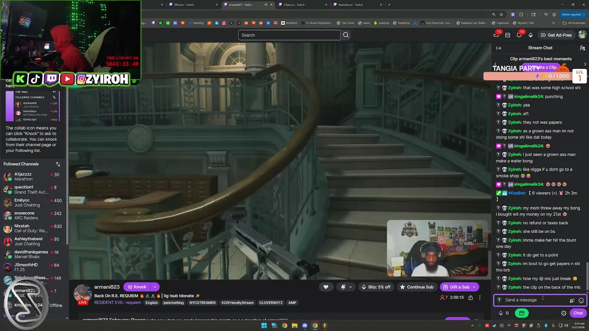The width and height of the screenshot is (589, 331).
Task: Bookmark this page with star icon
Action: (x=501, y=14)
